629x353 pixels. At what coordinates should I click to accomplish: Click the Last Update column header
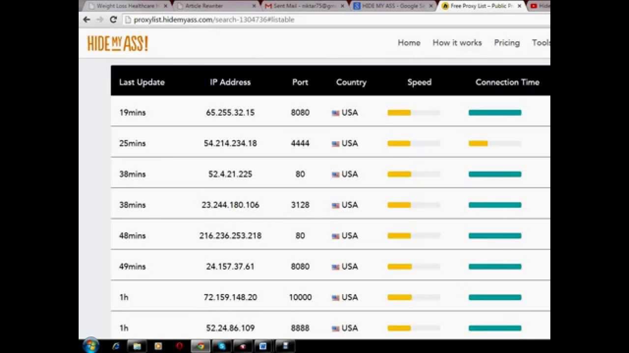142,82
